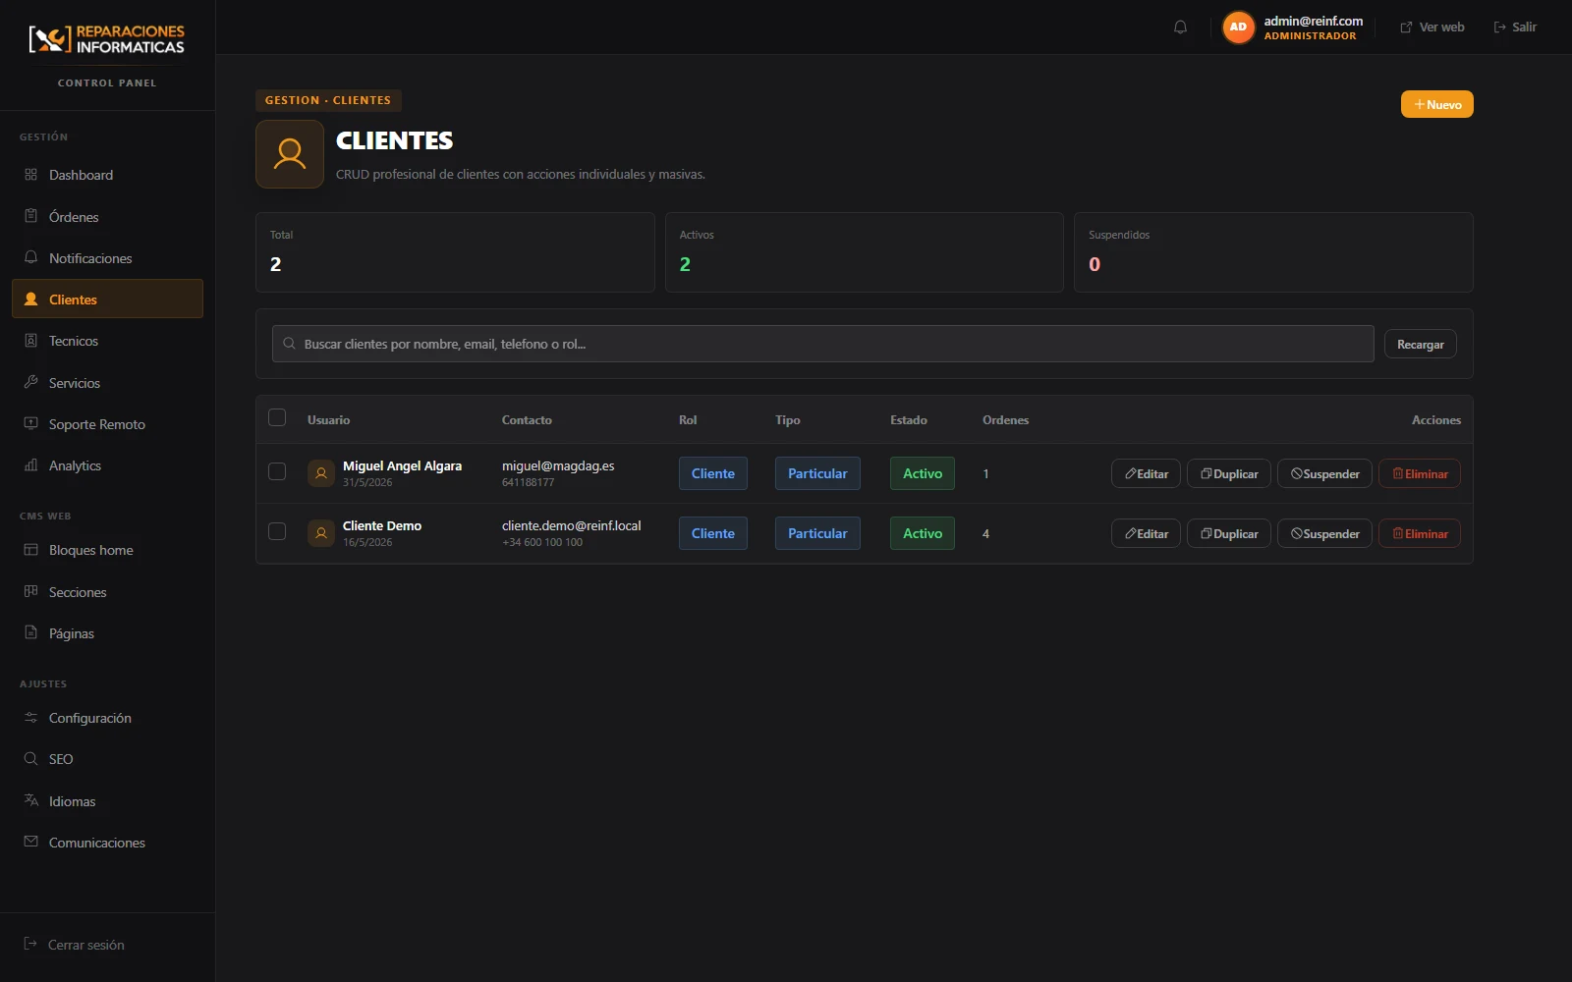Click the avatar icon beside Miguel Angel Algara

[x=321, y=473]
